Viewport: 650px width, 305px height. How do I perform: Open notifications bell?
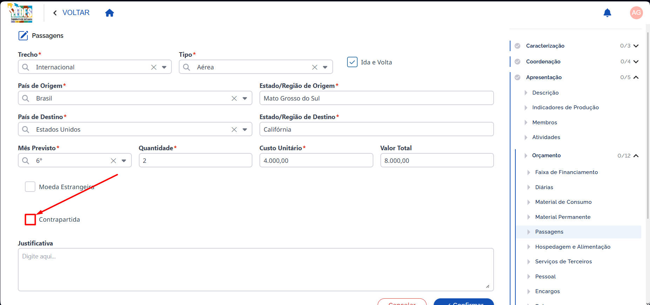click(607, 13)
